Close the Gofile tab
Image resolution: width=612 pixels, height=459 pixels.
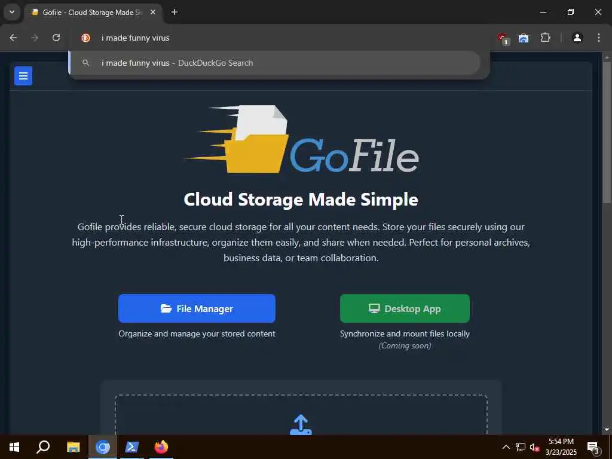click(153, 12)
